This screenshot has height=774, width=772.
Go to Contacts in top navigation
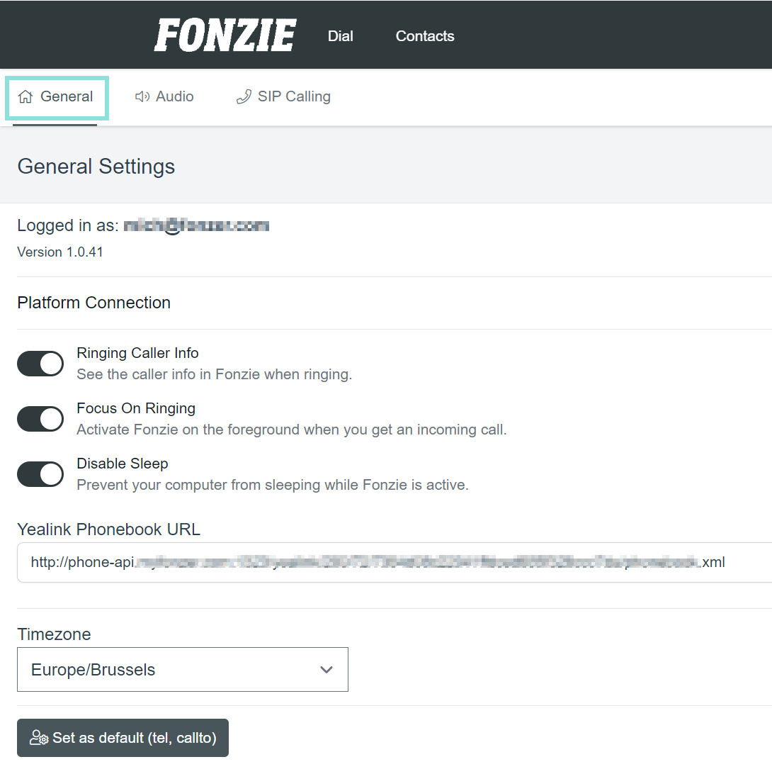(x=425, y=36)
